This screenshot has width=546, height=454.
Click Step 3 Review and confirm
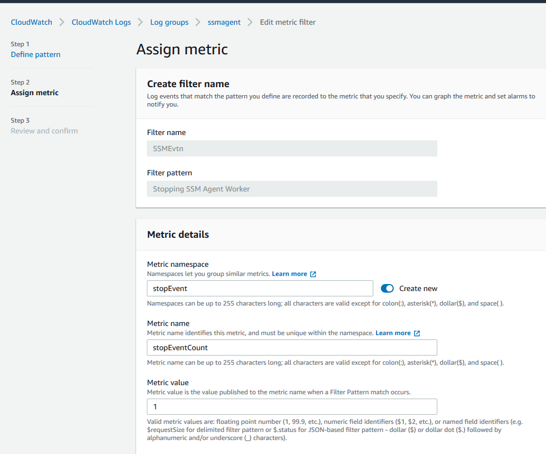[44, 131]
